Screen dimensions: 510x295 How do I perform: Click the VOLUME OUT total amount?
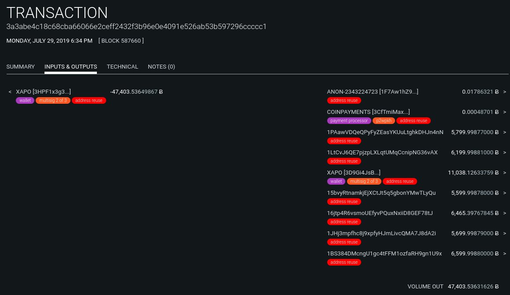click(471, 286)
